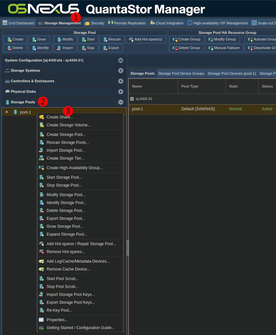The height and width of the screenshot is (335, 276).
Task: Click the Manual Failover button
Action: pos(224,48)
